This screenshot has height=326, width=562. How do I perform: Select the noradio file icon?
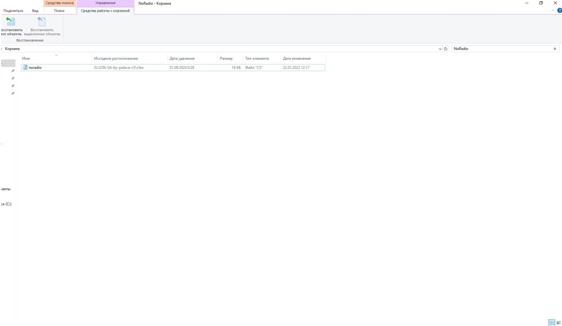tap(25, 68)
